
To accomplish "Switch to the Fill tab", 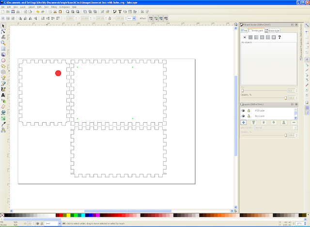I will click(244, 31).
